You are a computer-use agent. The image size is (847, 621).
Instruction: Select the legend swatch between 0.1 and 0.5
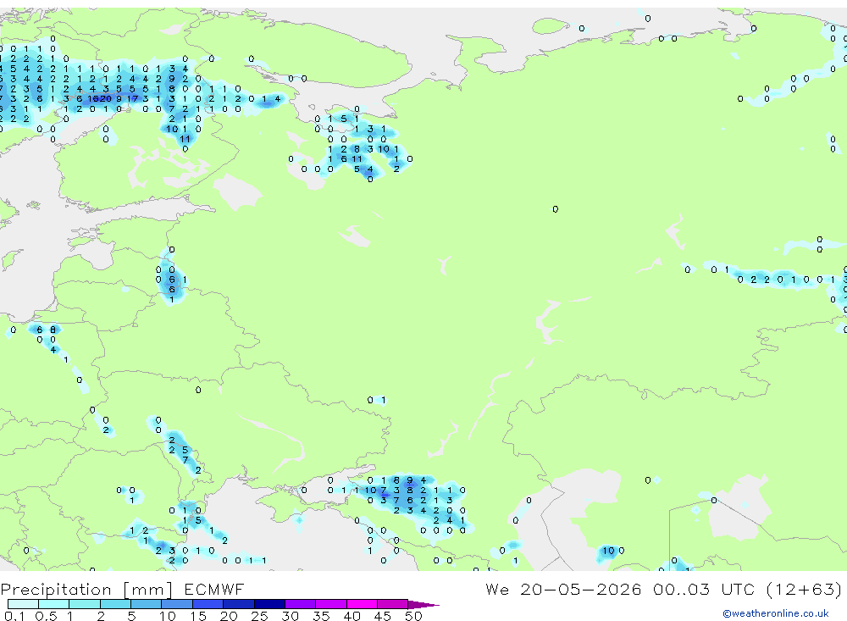pos(23,604)
